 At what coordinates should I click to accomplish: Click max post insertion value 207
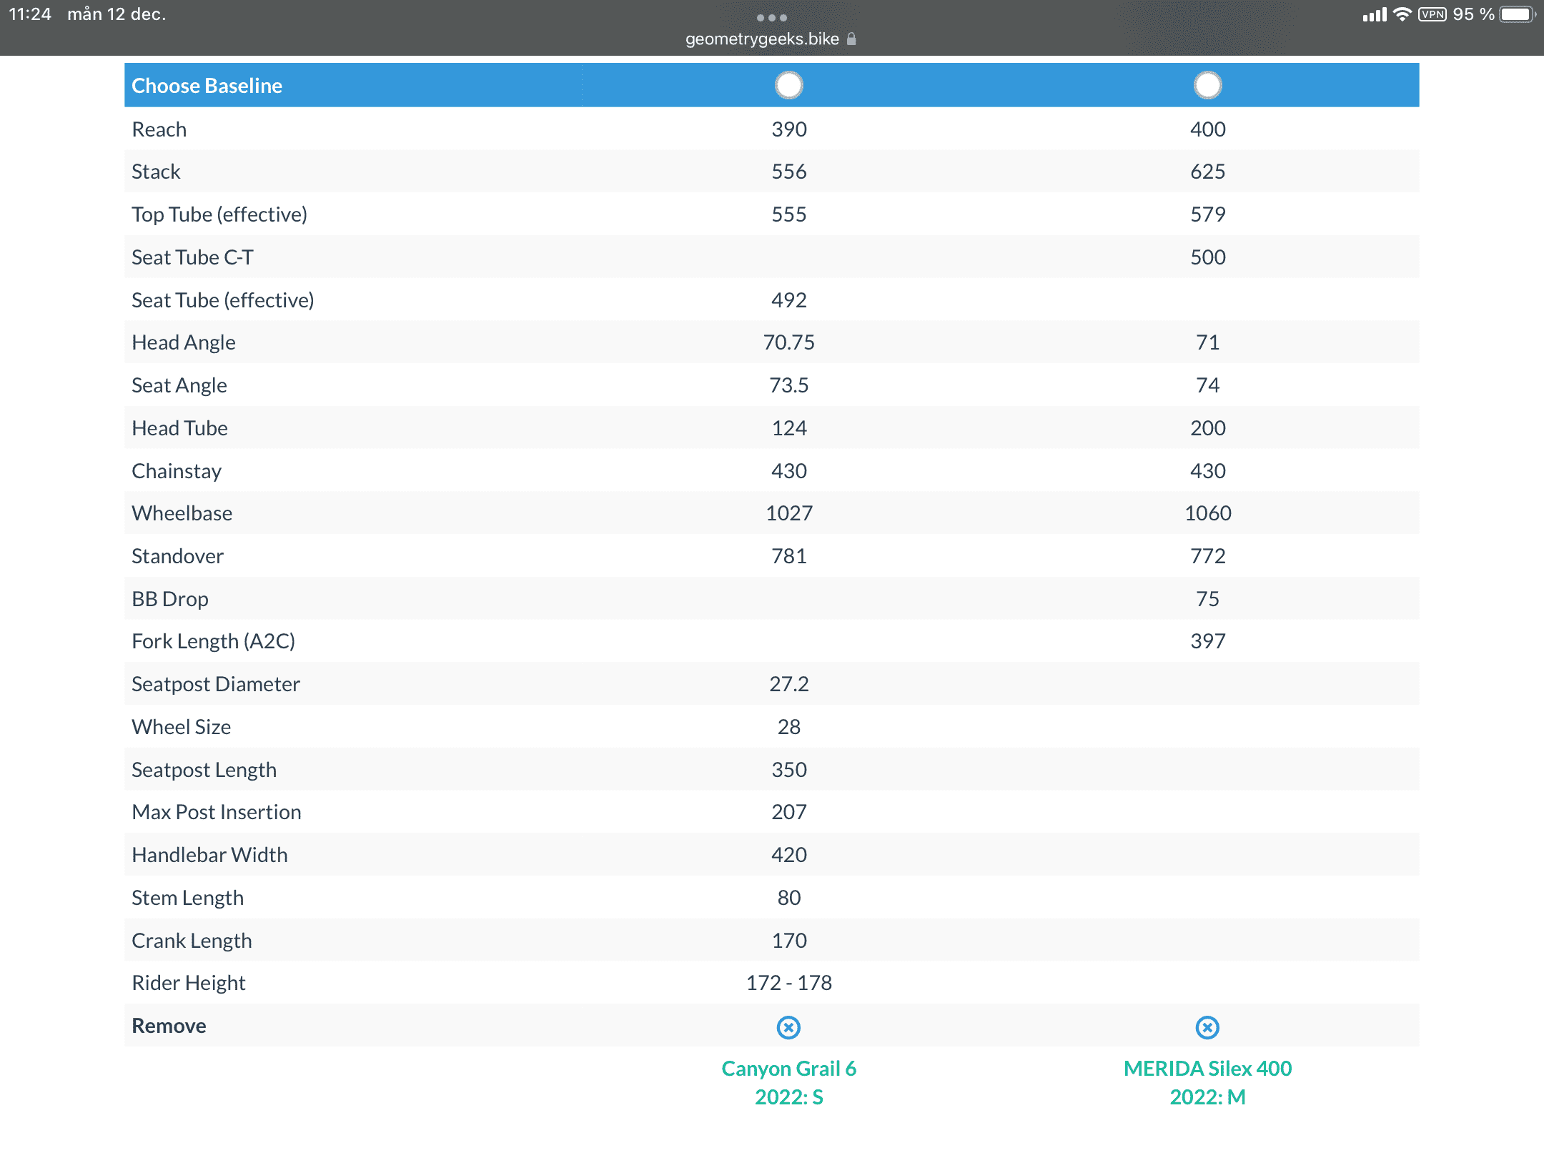coord(788,812)
